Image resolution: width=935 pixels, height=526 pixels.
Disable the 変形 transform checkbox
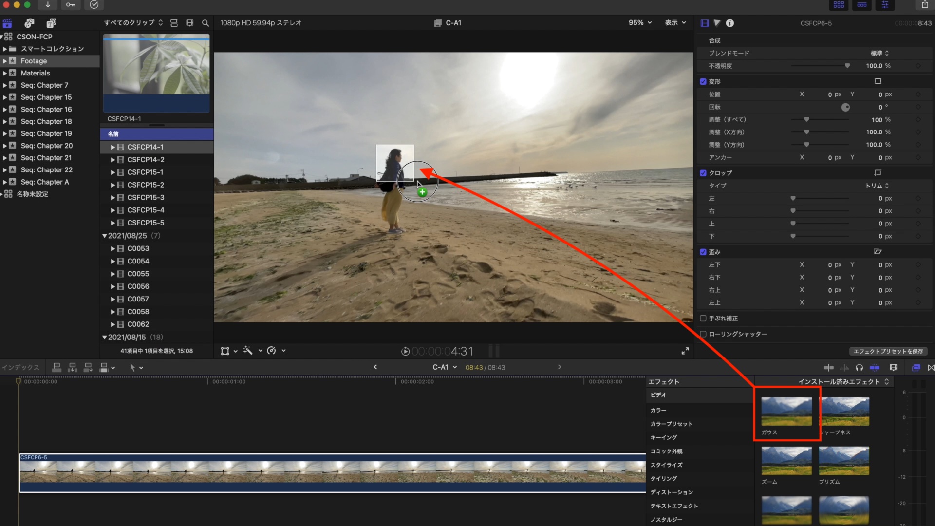(703, 81)
